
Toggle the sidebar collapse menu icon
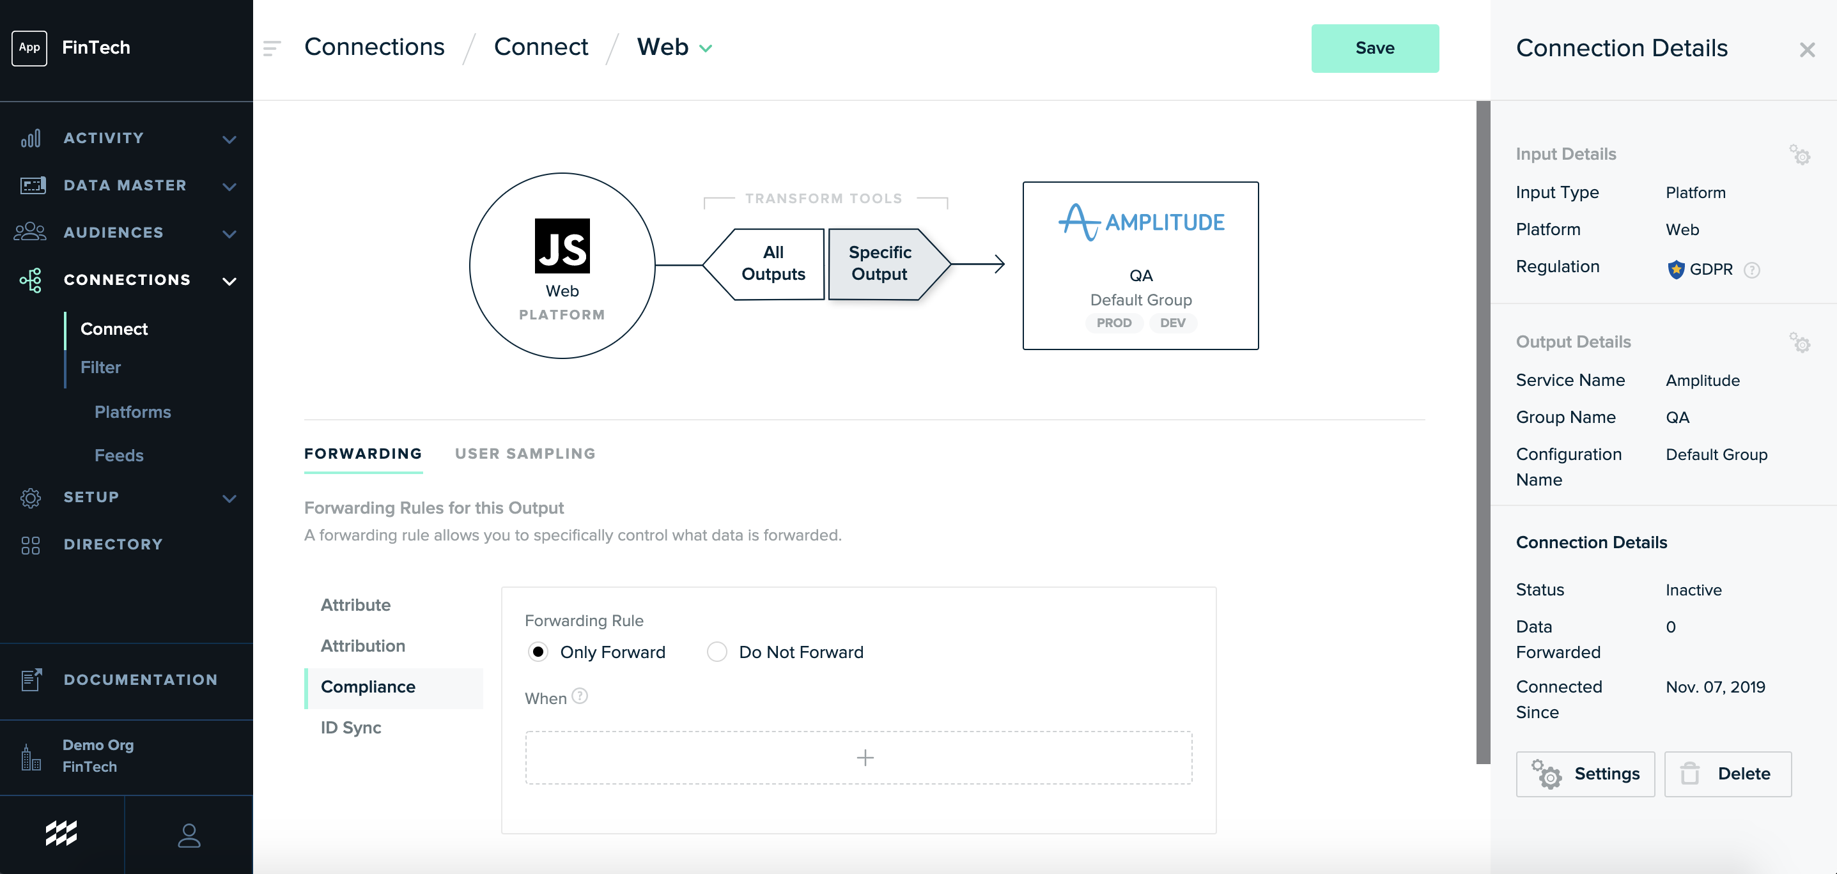[272, 49]
